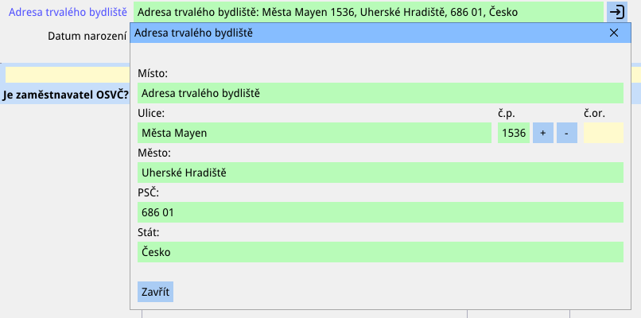Select the č.p. field showing 1536
641x318 pixels.
(513, 133)
